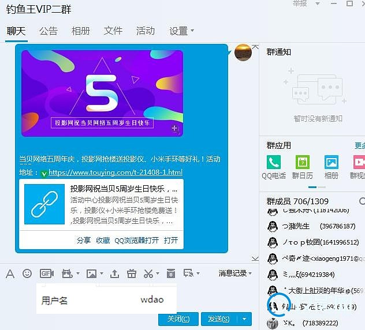365x330 pixels.
Task: Click the group apps page indicator dots
Action: [317, 187]
